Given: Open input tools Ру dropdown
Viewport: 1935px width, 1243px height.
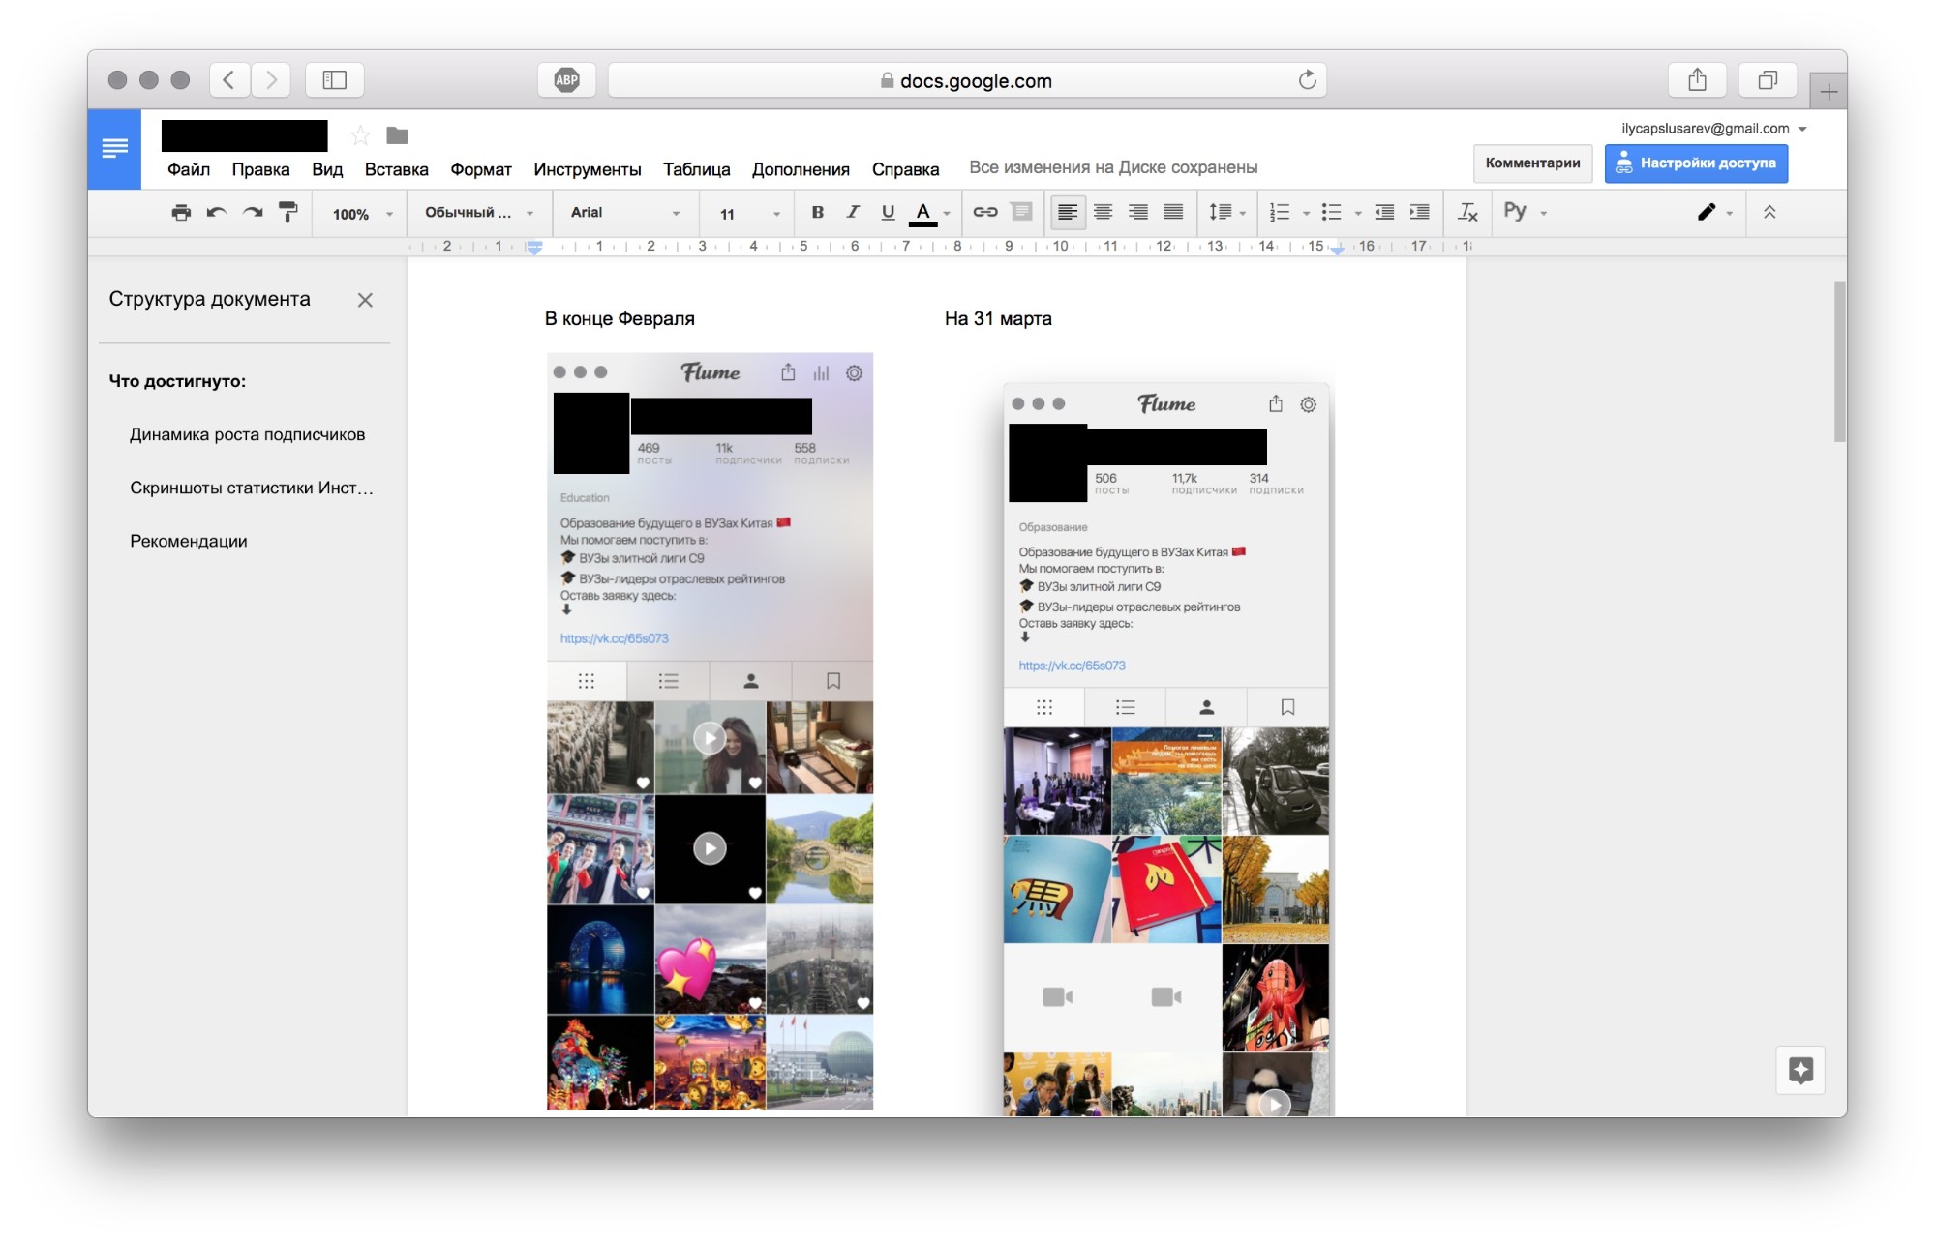Looking at the screenshot, I should (x=1525, y=212).
